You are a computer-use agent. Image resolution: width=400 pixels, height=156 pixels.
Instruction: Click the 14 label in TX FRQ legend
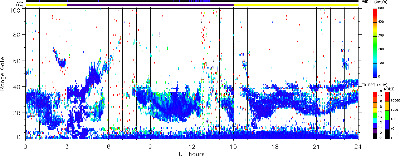[380, 112]
